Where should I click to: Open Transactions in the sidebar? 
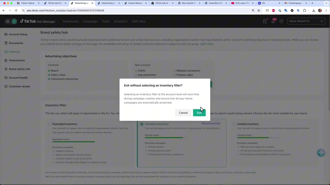pyautogui.click(x=17, y=60)
